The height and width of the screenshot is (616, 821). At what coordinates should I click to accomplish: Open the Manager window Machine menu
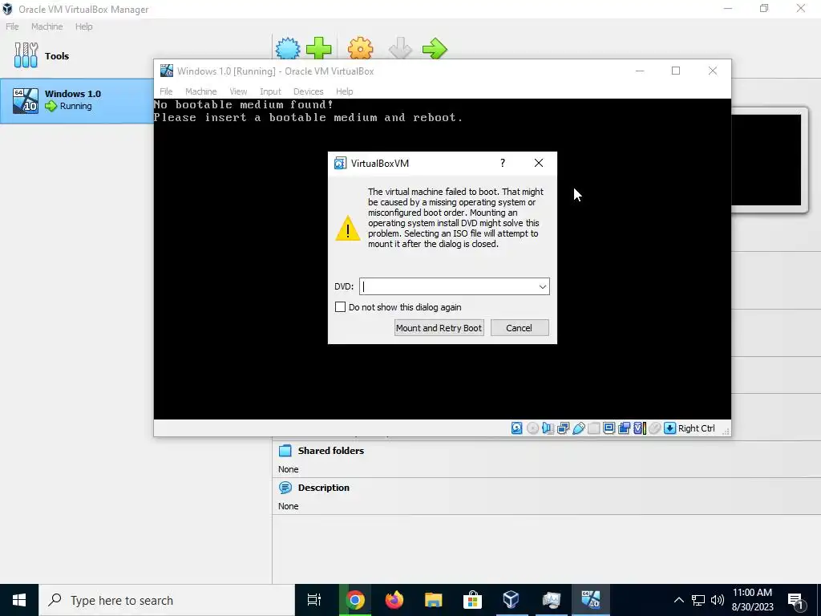[x=47, y=26]
